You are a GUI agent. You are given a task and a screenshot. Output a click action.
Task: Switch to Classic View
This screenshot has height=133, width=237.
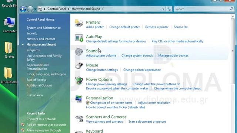[x=35, y=95]
